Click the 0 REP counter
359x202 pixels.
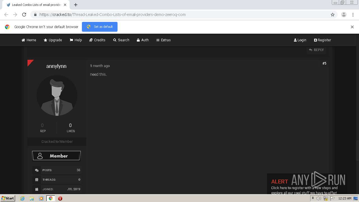(43, 128)
